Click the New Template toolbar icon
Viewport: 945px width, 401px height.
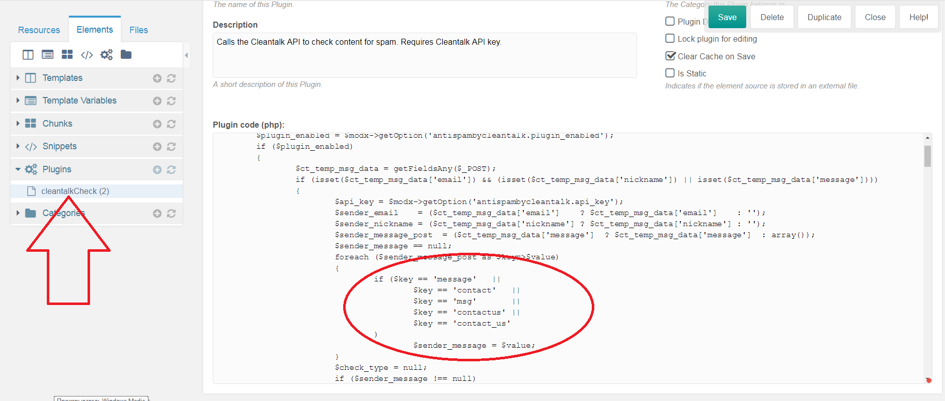point(28,55)
